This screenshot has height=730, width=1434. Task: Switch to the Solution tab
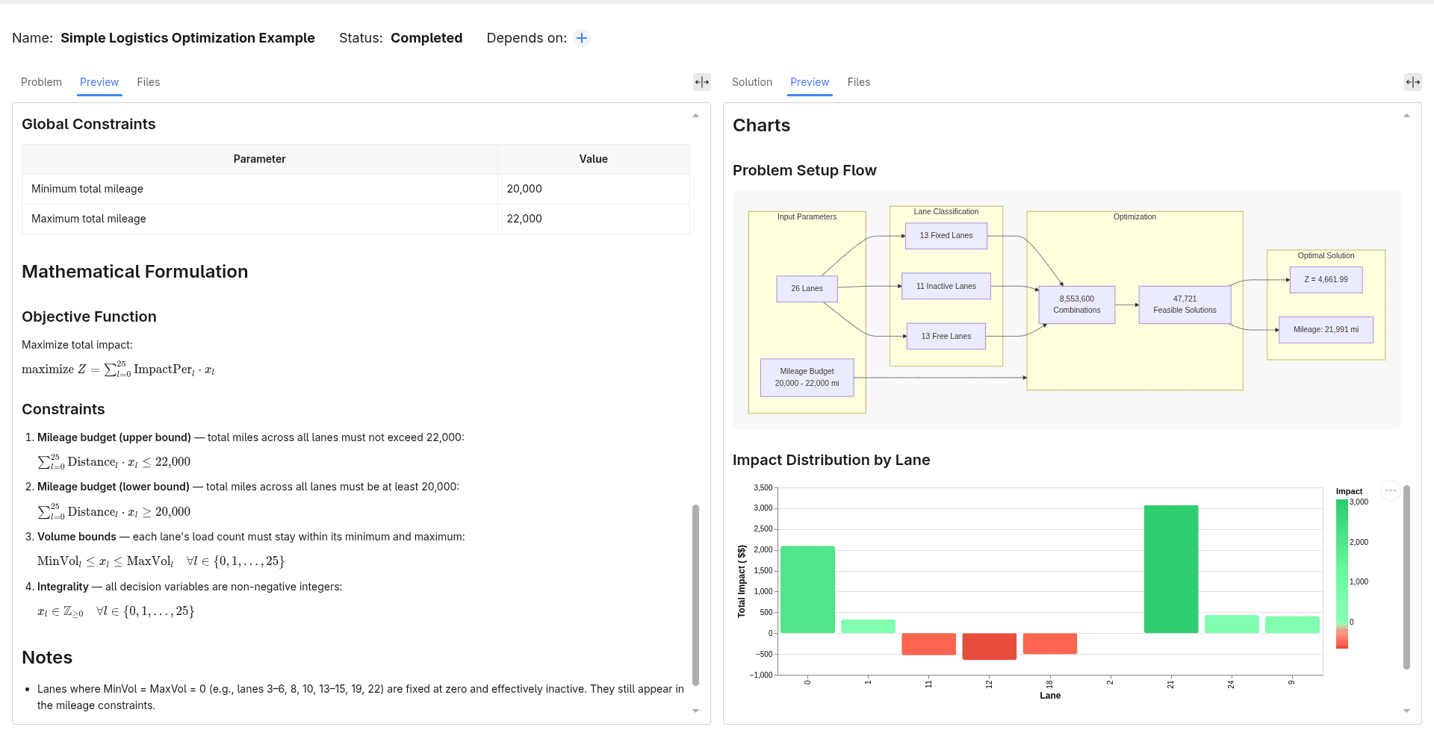tap(752, 82)
